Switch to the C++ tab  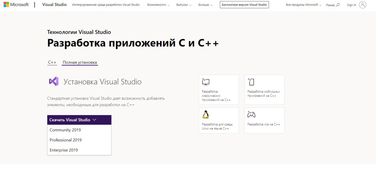tap(52, 62)
